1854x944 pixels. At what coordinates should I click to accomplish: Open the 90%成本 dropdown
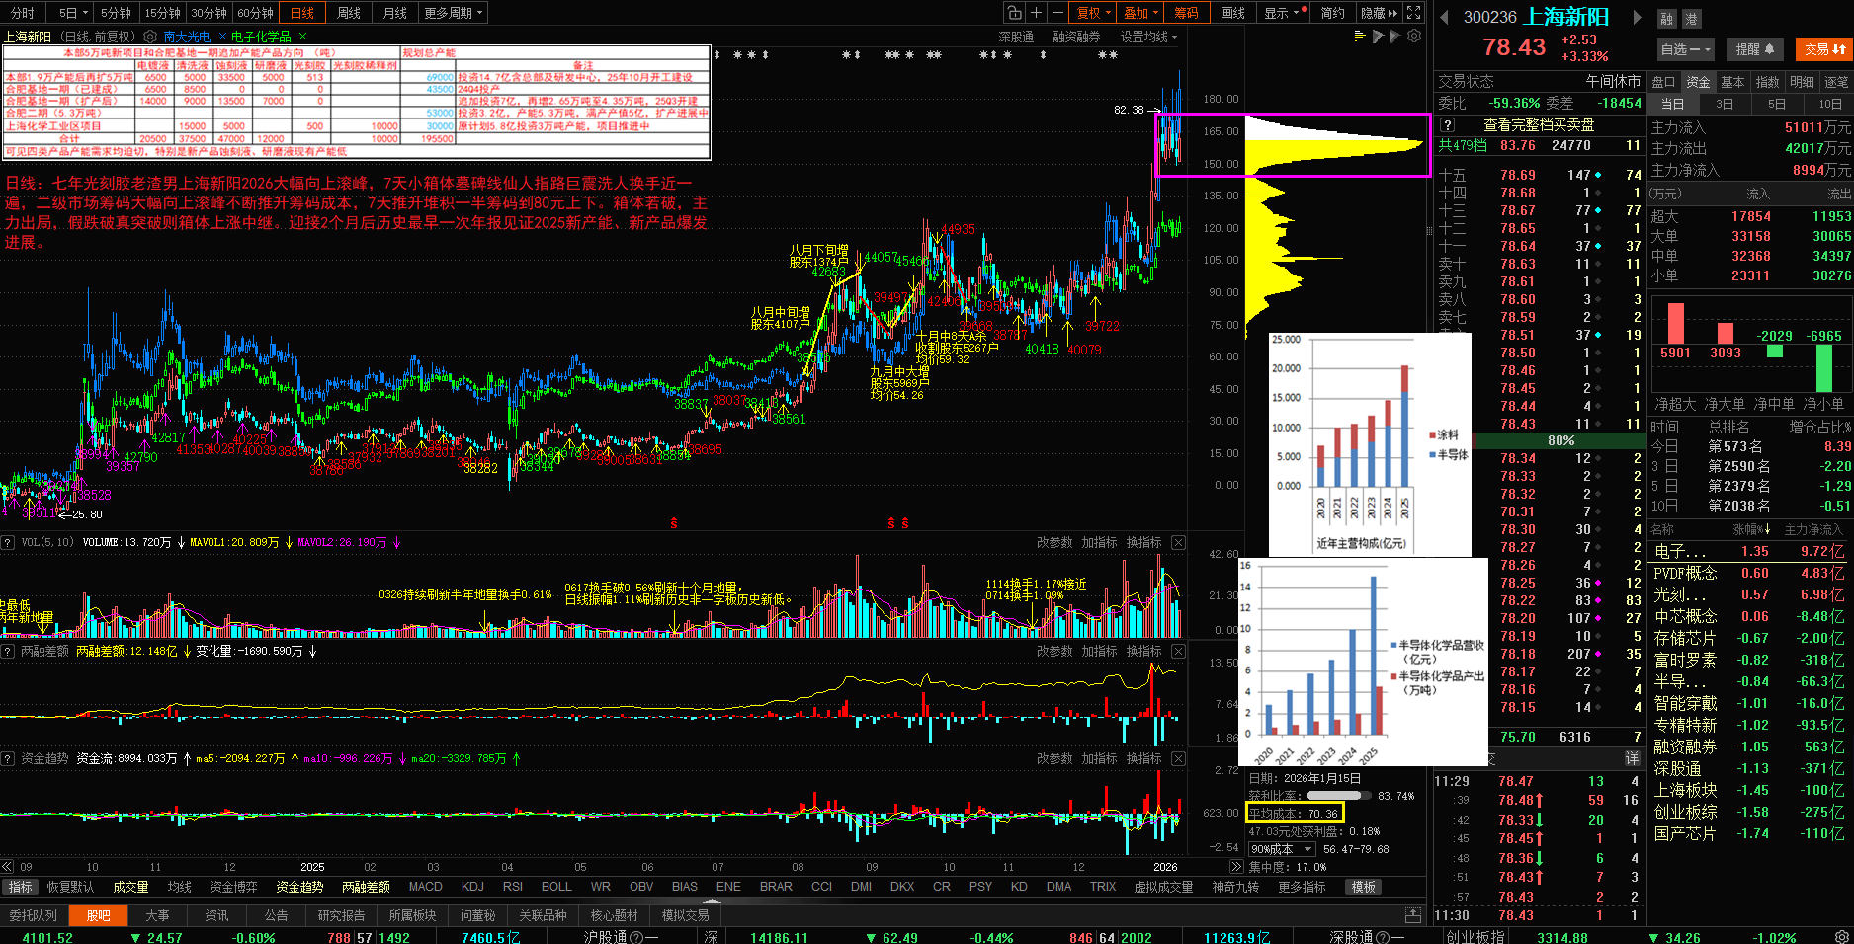[x=1281, y=849]
